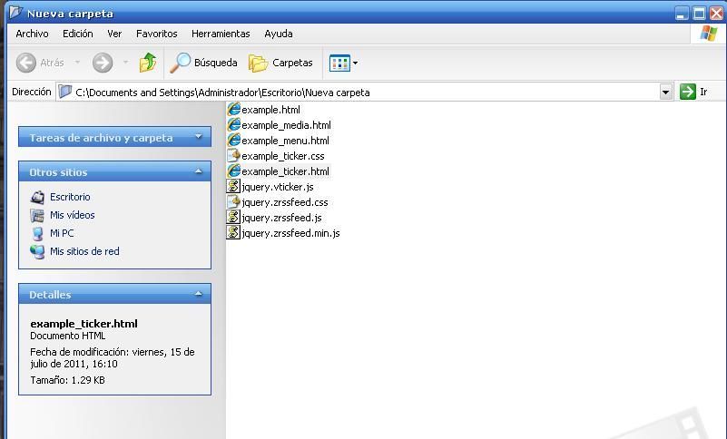
Task: Click the title bar folder icon
Action: (15, 13)
